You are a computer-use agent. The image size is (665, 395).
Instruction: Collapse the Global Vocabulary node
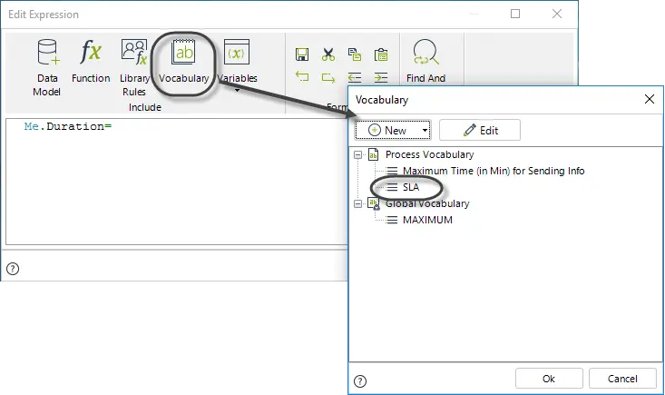tap(358, 204)
